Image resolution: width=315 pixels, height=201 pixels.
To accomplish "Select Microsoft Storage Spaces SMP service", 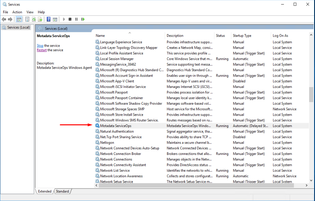I will (x=122, y=109).
